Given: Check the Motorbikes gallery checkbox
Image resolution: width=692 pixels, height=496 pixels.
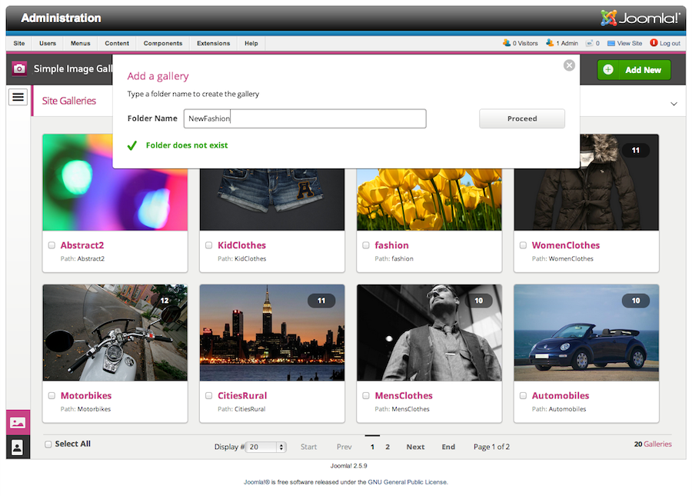Looking at the screenshot, I should pyautogui.click(x=52, y=396).
